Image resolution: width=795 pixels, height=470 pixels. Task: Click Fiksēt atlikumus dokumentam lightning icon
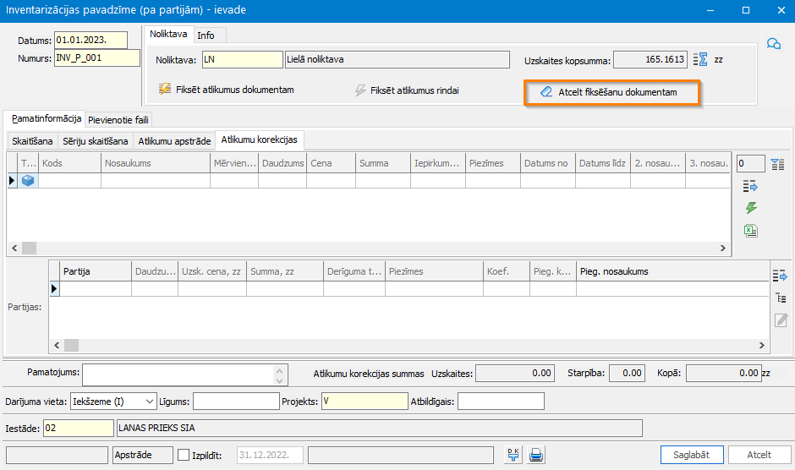[x=165, y=90]
